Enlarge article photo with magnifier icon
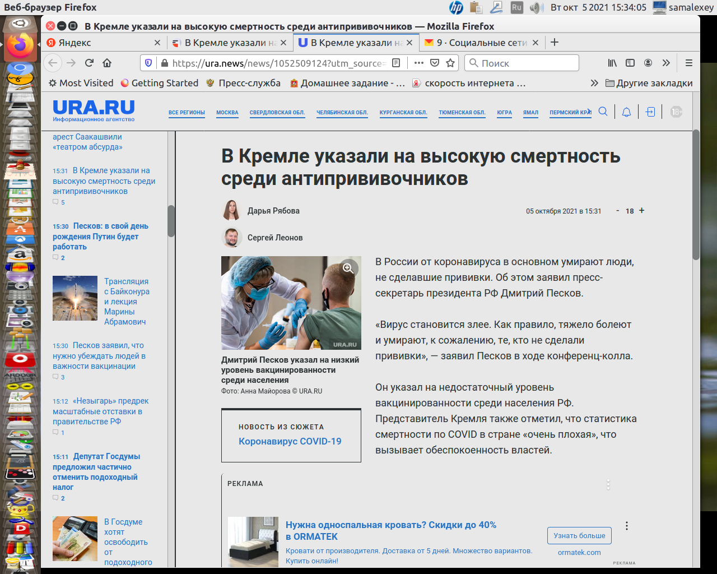The width and height of the screenshot is (717, 574). [348, 269]
